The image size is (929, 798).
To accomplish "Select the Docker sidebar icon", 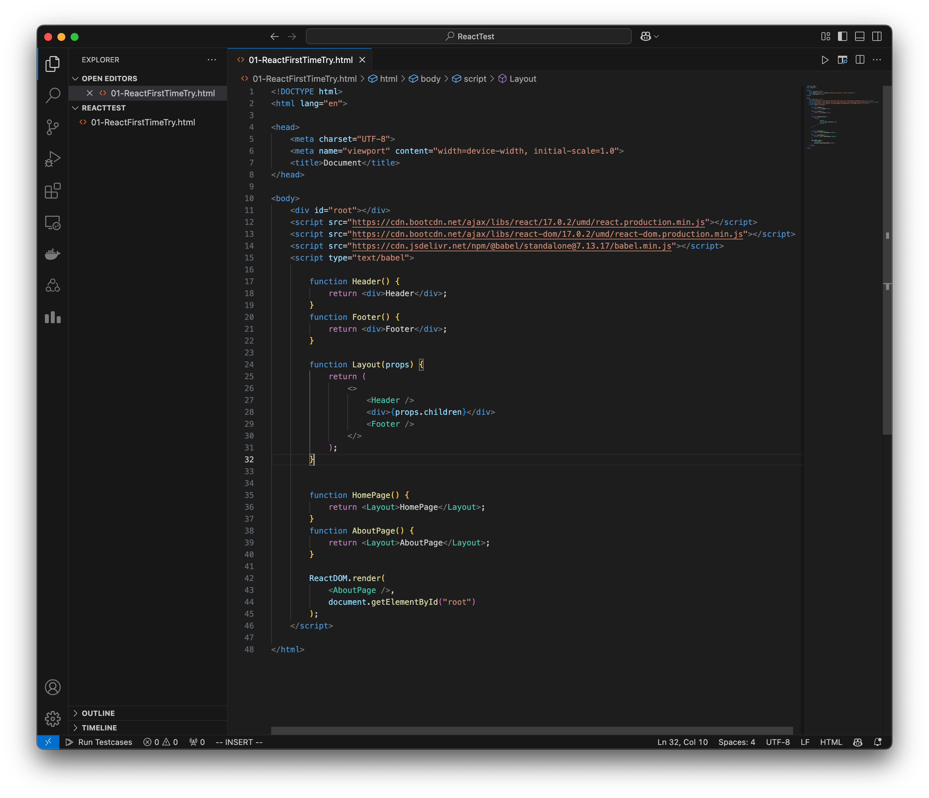I will point(53,254).
